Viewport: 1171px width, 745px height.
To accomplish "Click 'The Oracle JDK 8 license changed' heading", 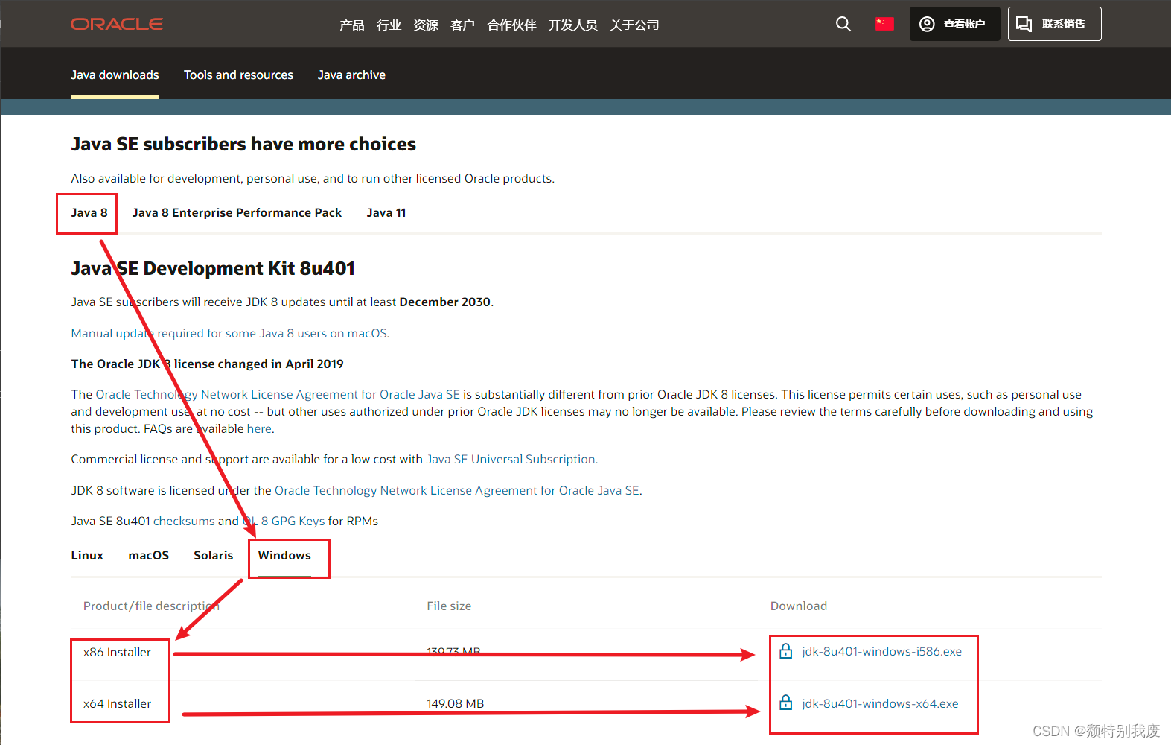I will pos(207,364).
